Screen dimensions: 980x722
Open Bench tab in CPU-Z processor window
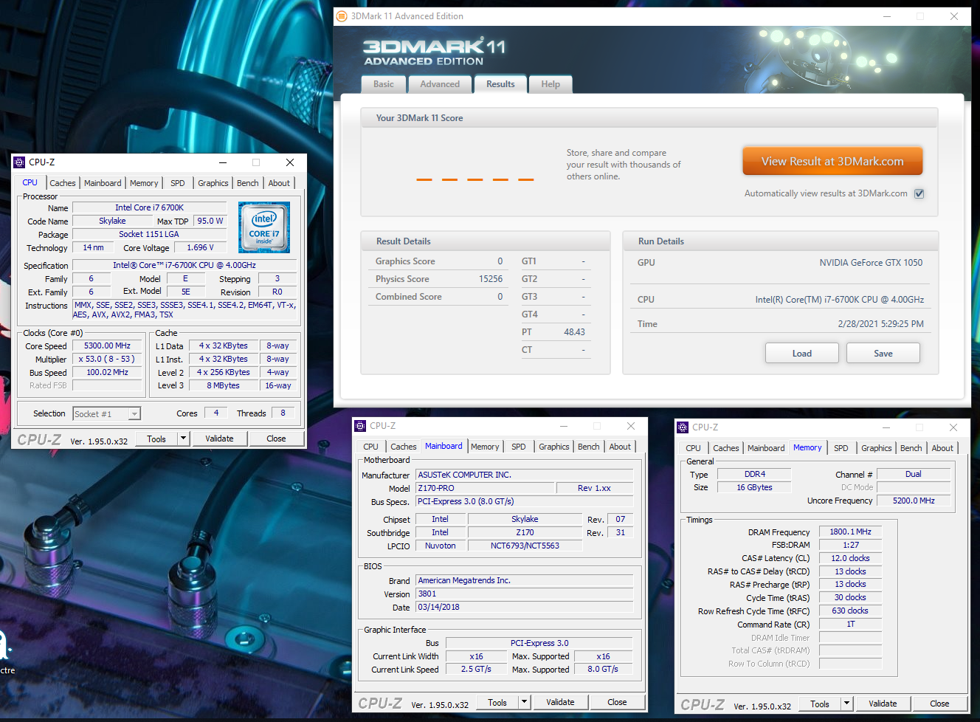[248, 183]
